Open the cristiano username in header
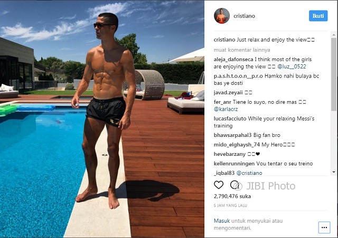 tap(244, 16)
